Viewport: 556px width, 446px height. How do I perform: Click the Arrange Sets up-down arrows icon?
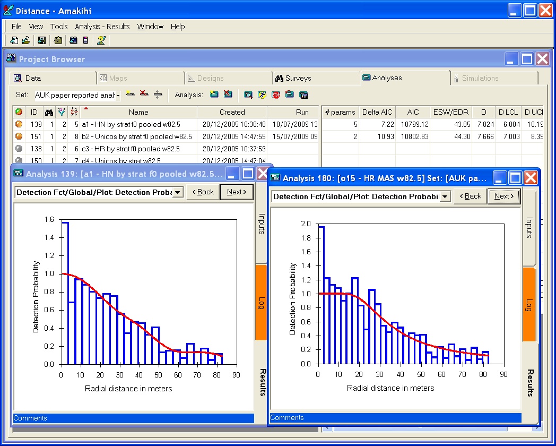pyautogui.click(x=158, y=95)
